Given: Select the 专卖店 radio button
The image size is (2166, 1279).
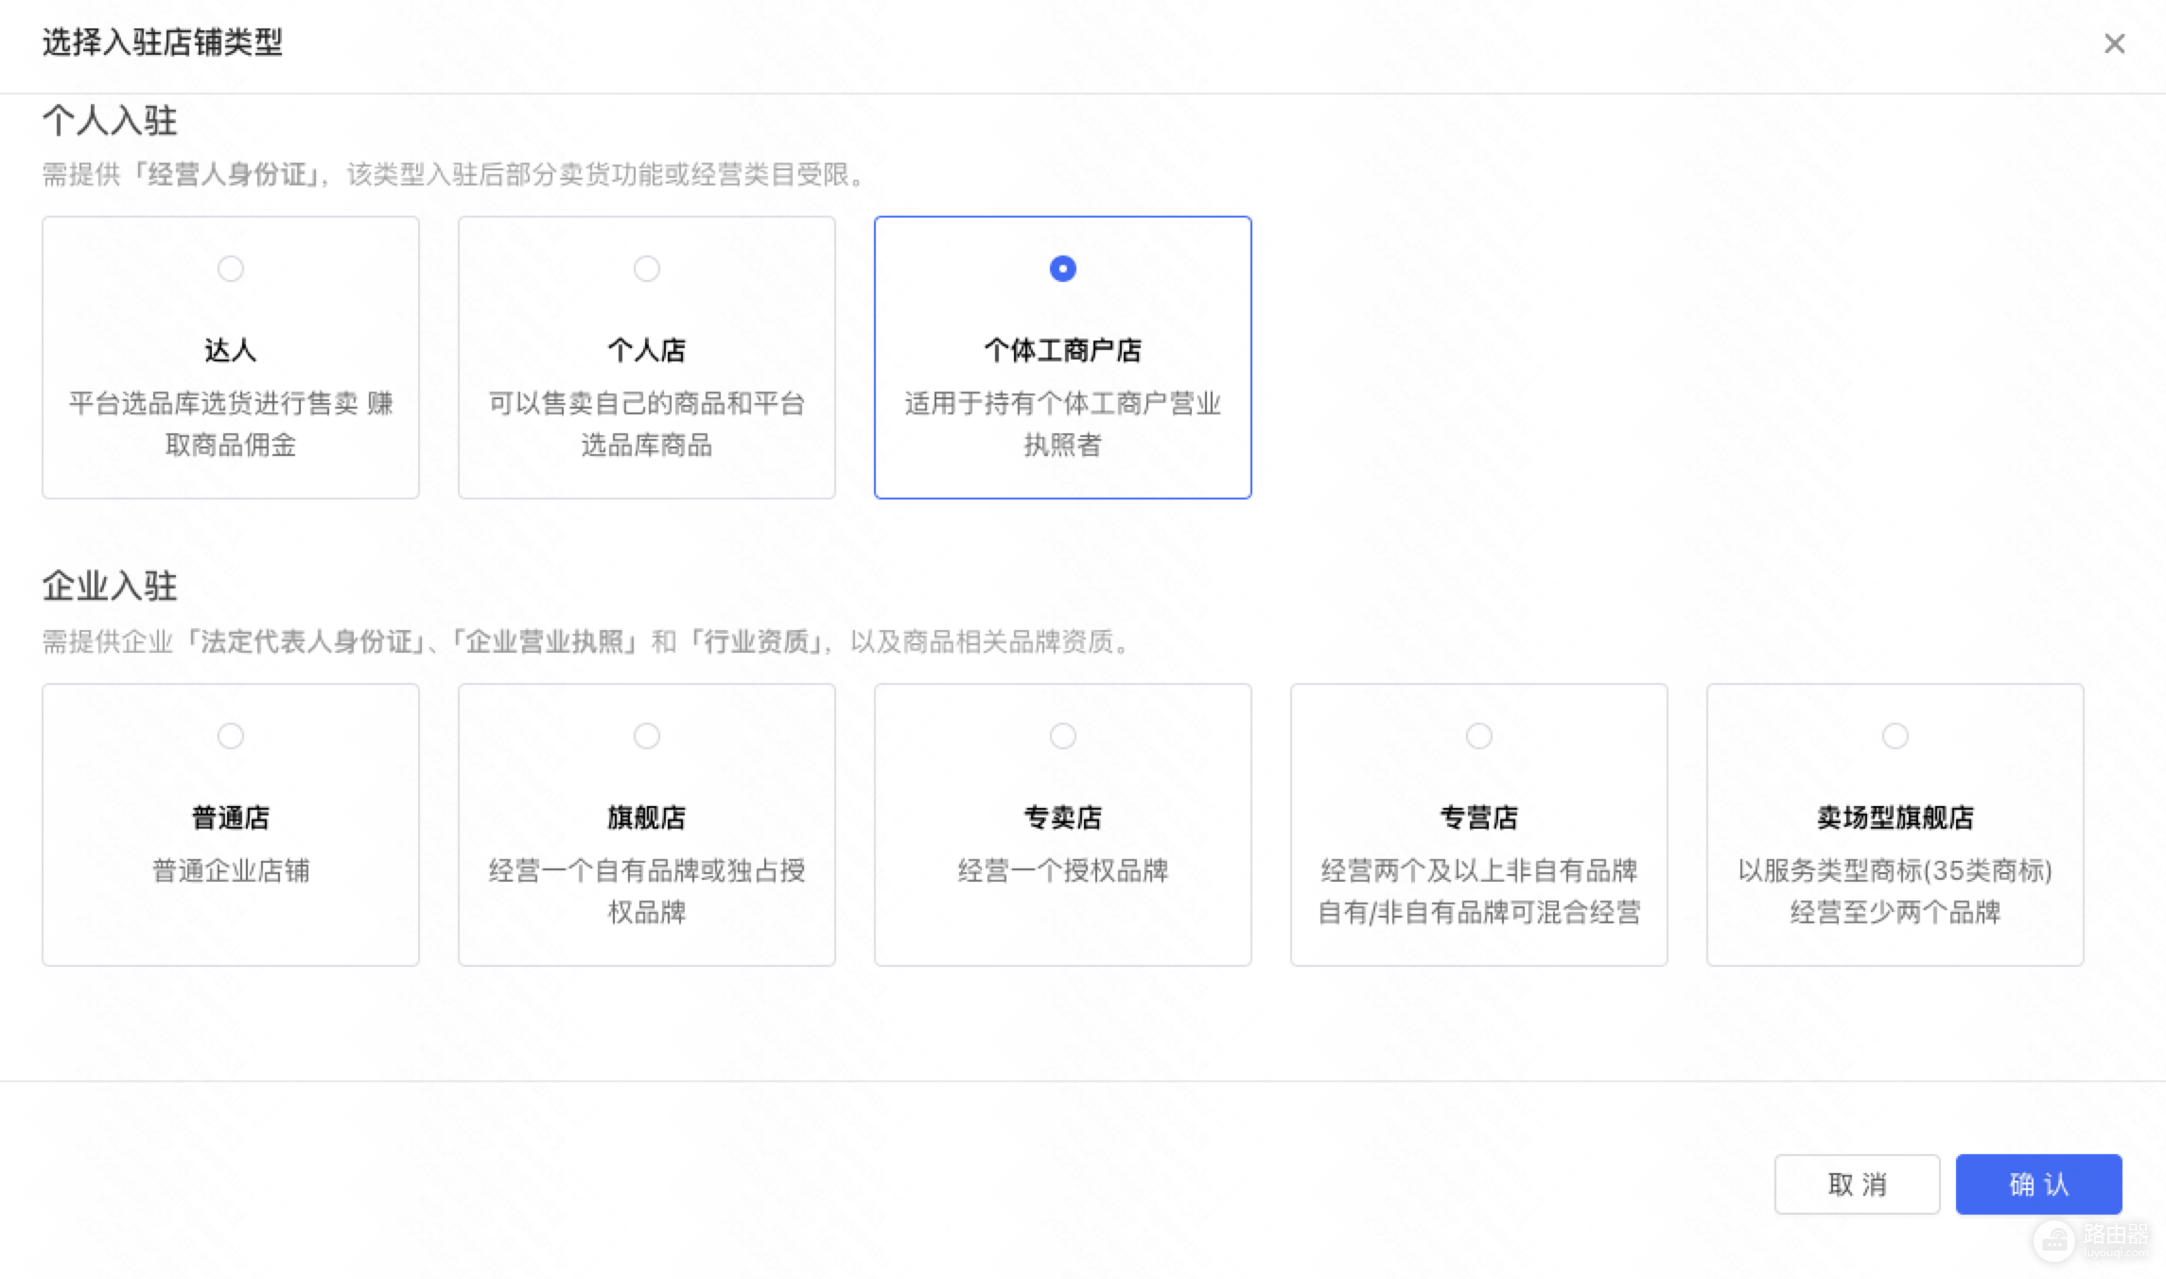Looking at the screenshot, I should [1063, 736].
